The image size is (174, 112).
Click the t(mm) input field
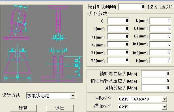coord(118,29)
